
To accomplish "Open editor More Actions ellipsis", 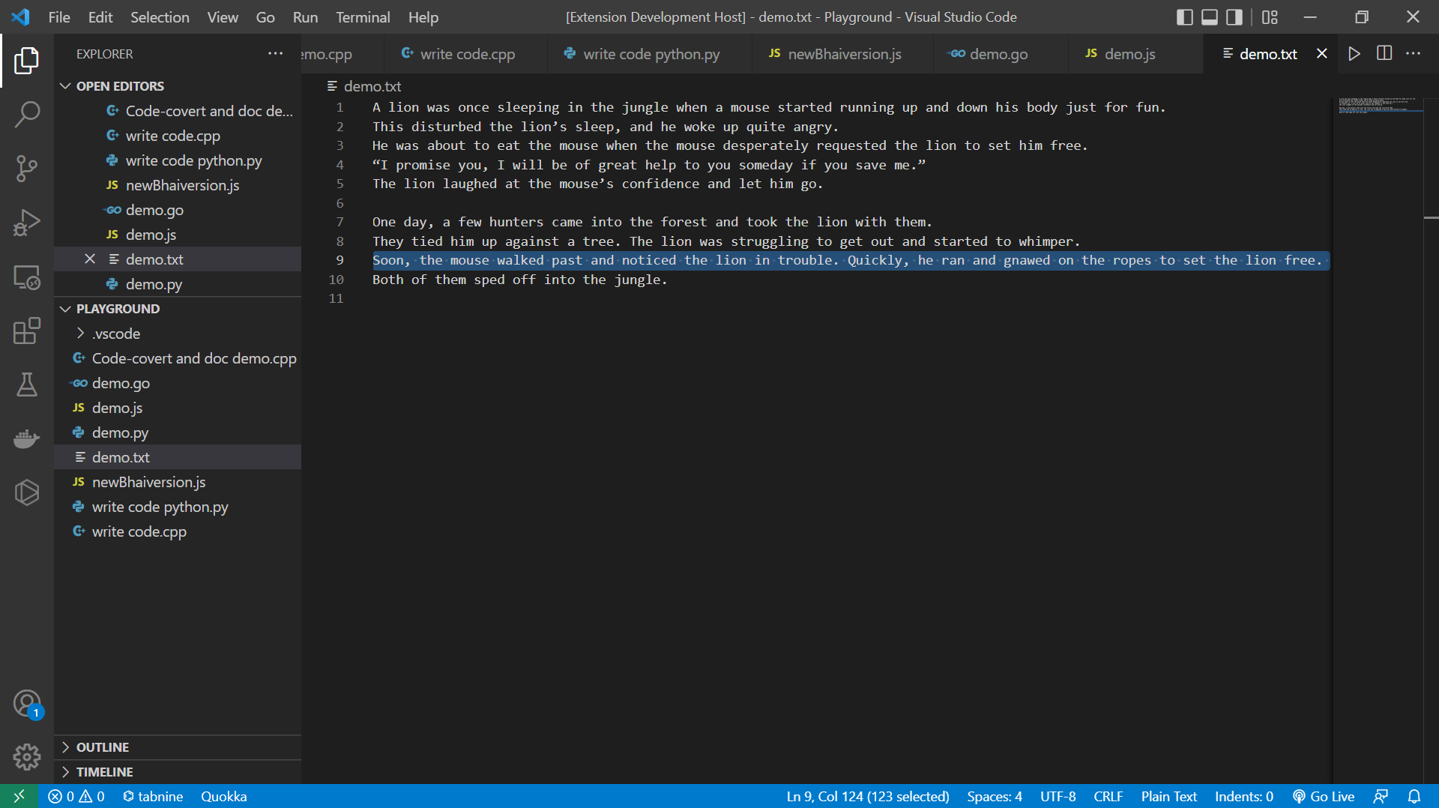I will click(1414, 53).
